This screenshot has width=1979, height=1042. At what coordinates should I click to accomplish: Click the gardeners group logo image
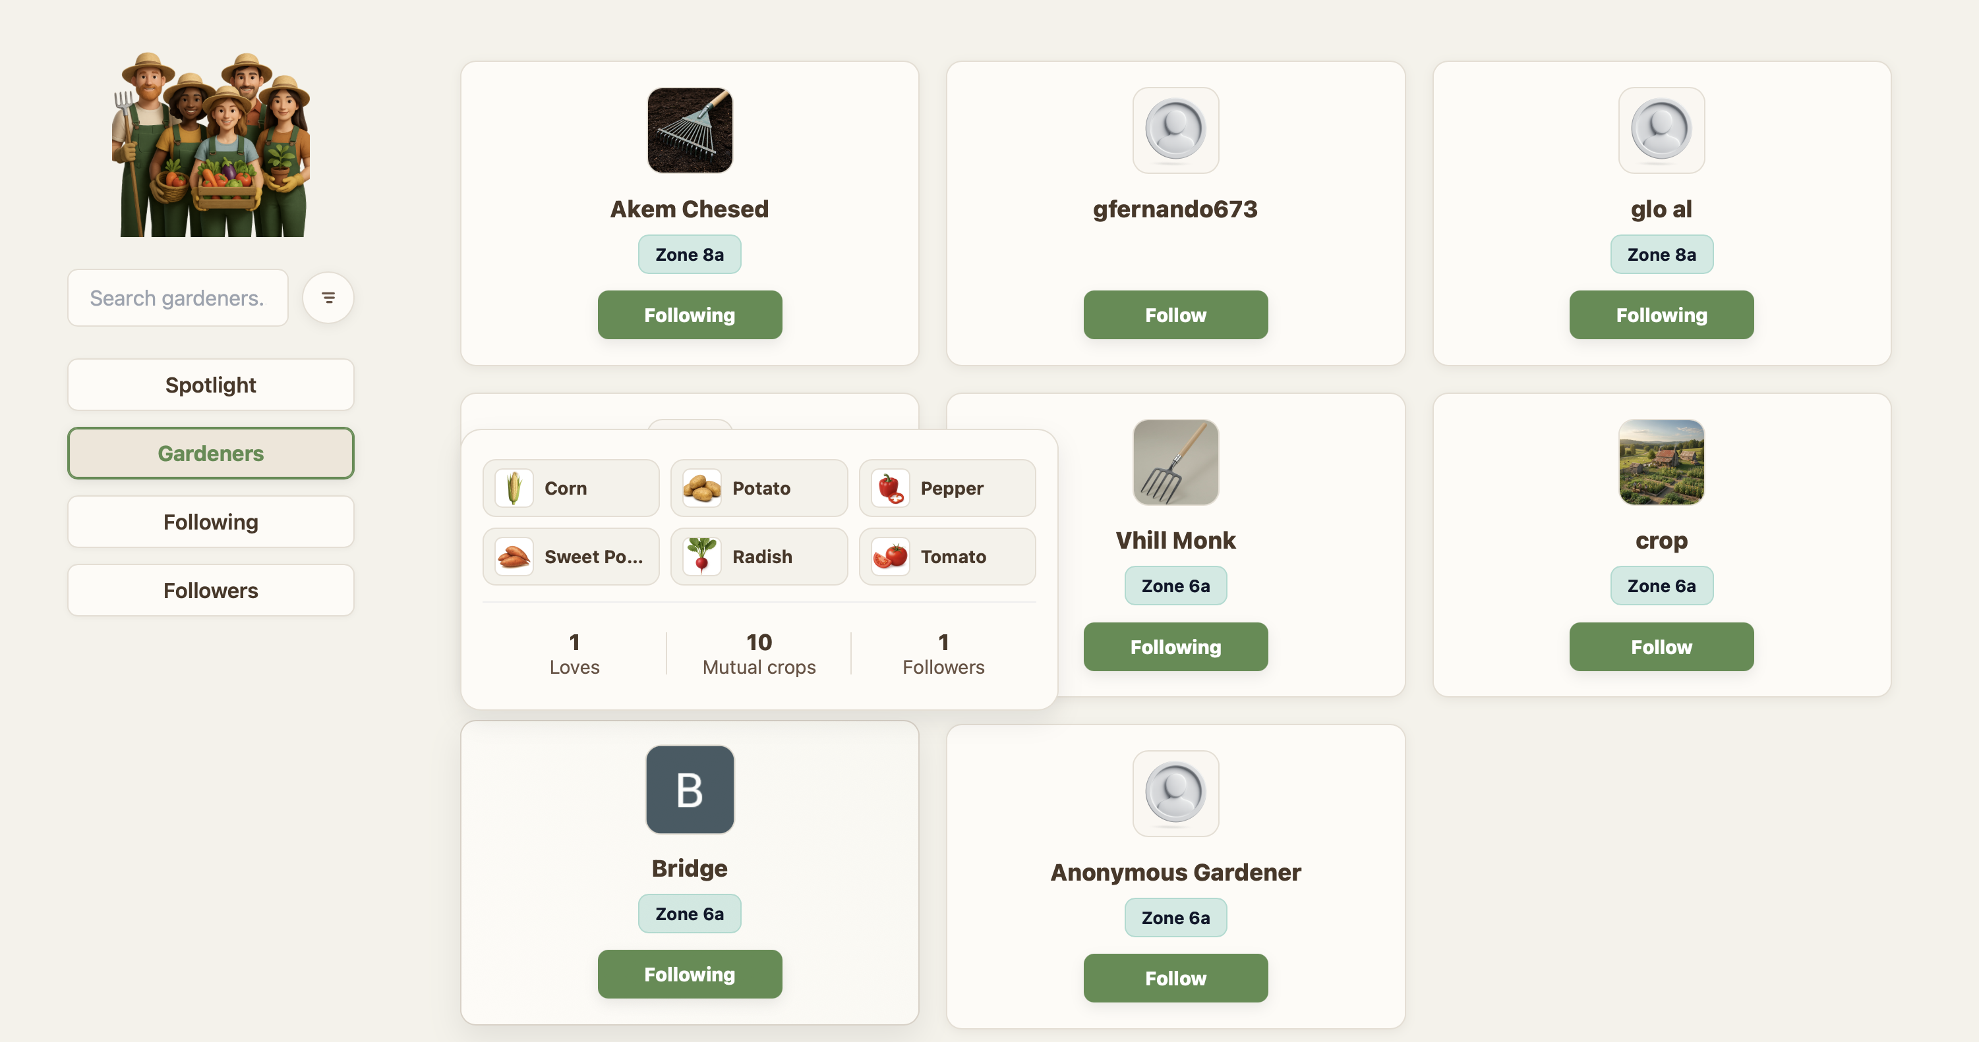pos(210,144)
